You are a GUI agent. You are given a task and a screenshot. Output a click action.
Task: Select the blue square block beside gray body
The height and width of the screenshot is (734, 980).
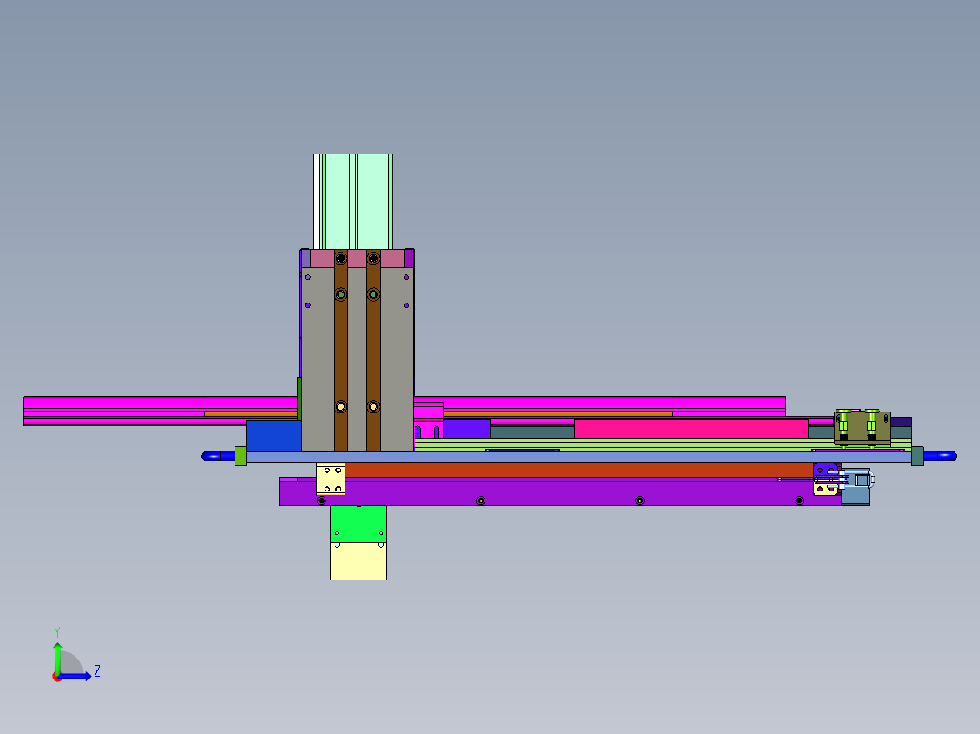click(274, 436)
